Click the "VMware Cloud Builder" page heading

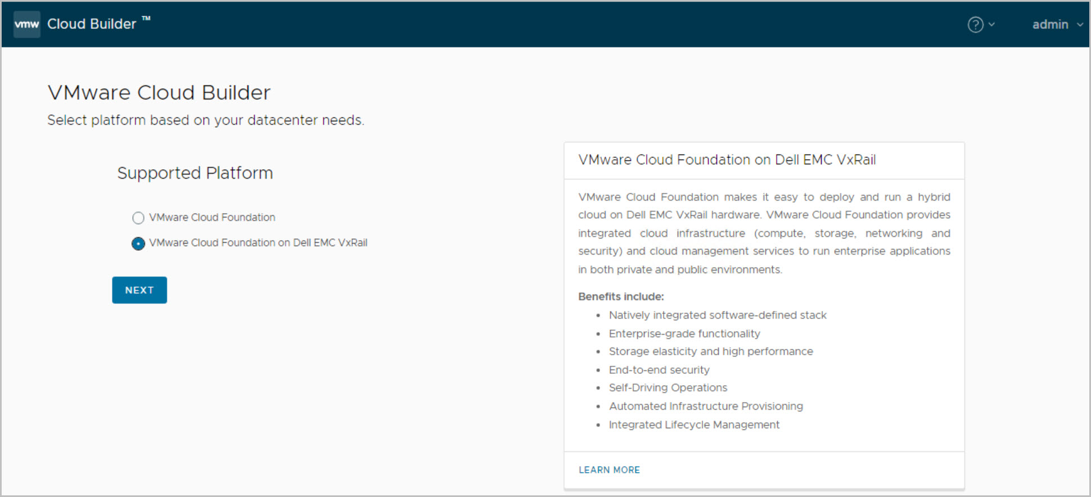tap(159, 93)
